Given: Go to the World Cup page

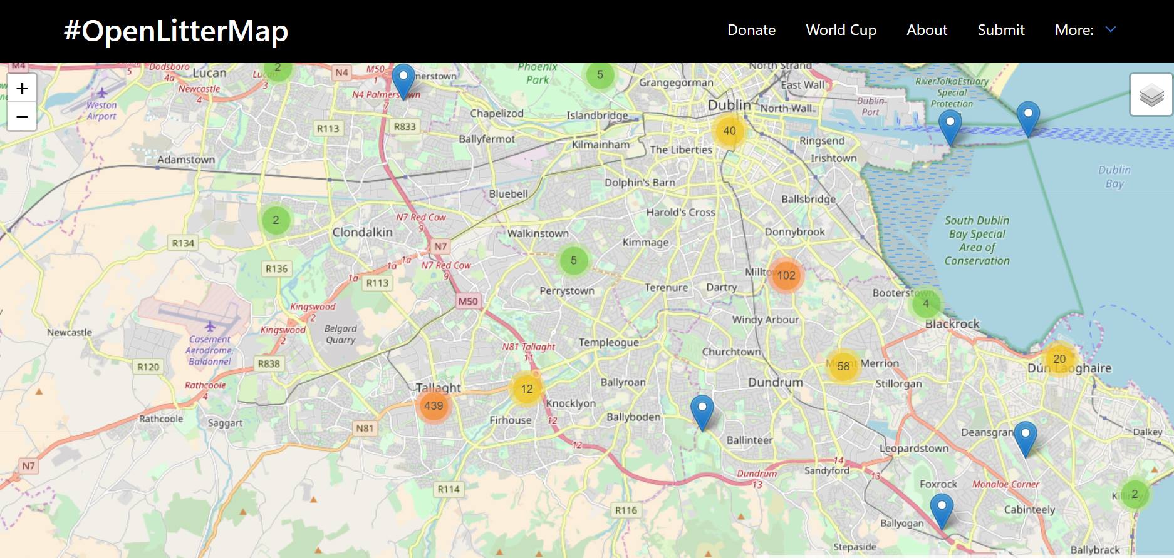Looking at the screenshot, I should point(841,30).
